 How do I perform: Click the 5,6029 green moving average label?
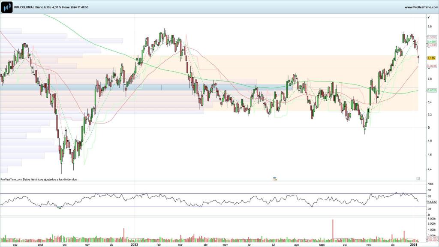[432, 90]
